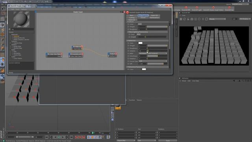Toggle the Diffuse Weight animation dot
The width and height of the screenshot is (252, 142).
[128, 27]
